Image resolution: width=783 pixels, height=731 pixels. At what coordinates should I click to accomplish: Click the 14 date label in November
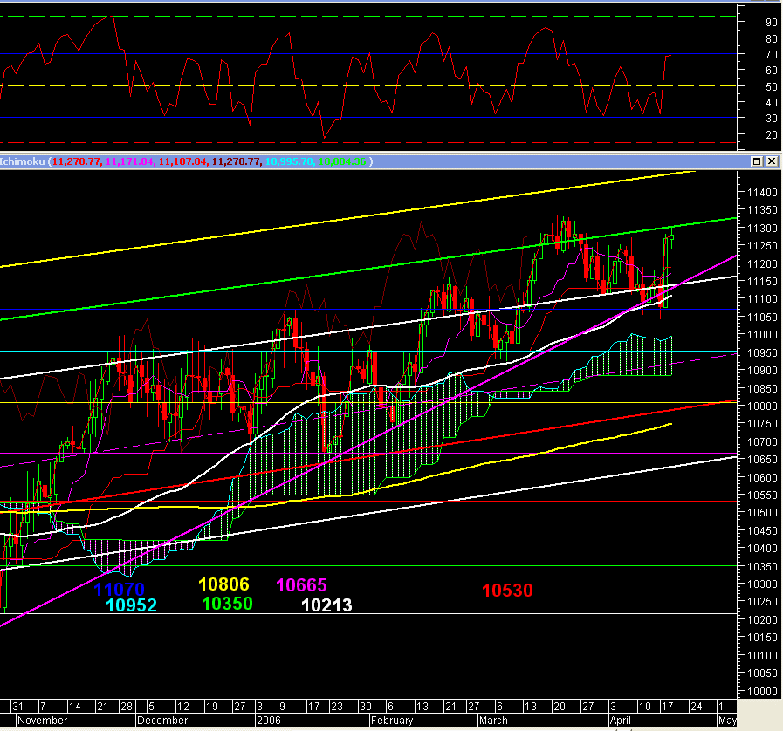[74, 707]
